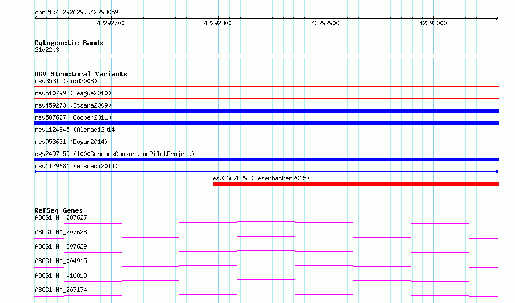Open transcript ABCG1|NM_004915

pos(61,261)
